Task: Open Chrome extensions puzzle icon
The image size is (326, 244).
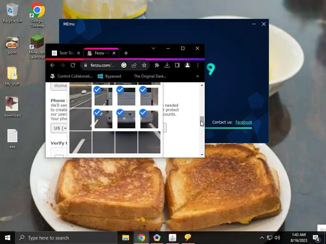Action: [157, 65]
